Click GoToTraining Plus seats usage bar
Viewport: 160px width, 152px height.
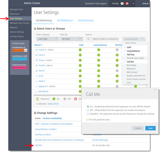(x=19, y=67)
